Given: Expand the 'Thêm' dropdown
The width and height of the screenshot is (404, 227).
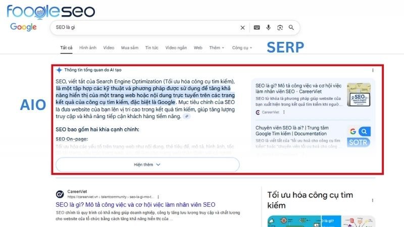Looking at the screenshot, I should pos(217,48).
